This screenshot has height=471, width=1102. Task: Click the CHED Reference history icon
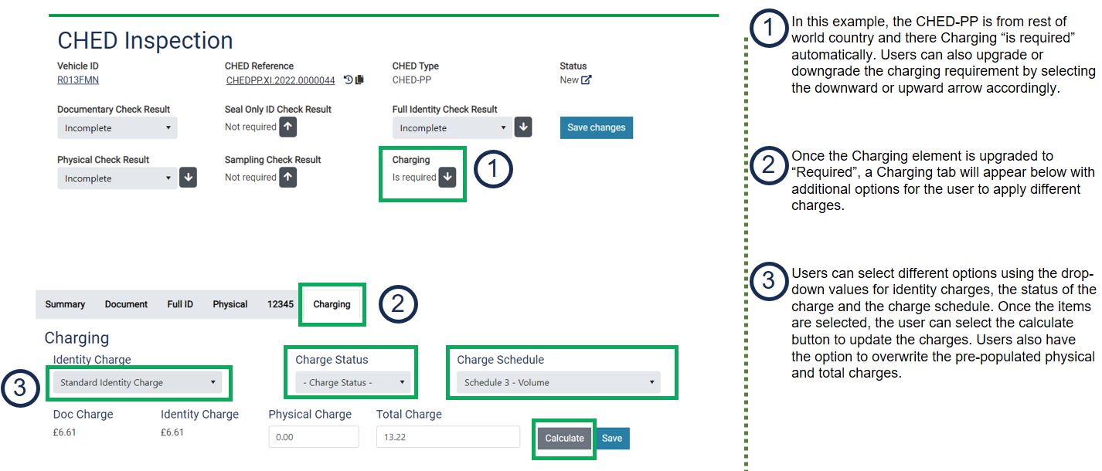tap(349, 80)
